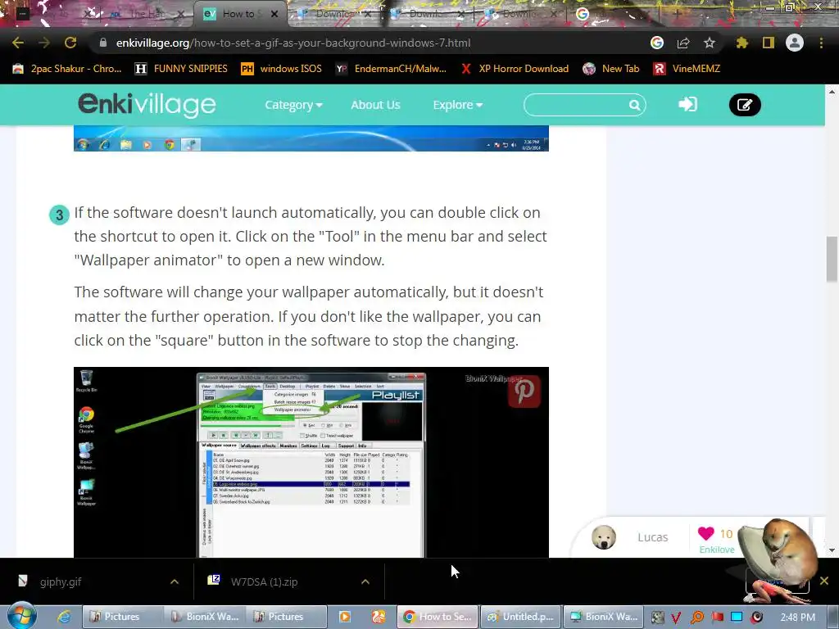Open the VineMEMZ bookmark
The height and width of the screenshot is (629, 839).
[x=687, y=69]
